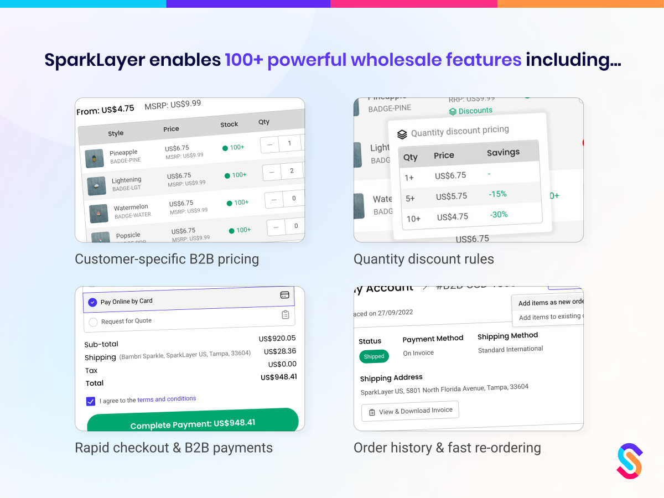Screen dimensions: 664x498
Task: Click MSRP: US$9.99 at top of pricing card
Action: pyautogui.click(x=173, y=105)
